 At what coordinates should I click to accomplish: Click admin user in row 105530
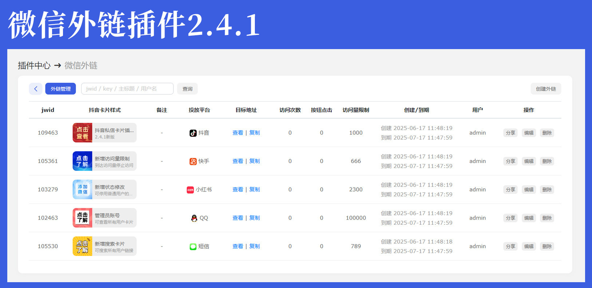tap(477, 246)
